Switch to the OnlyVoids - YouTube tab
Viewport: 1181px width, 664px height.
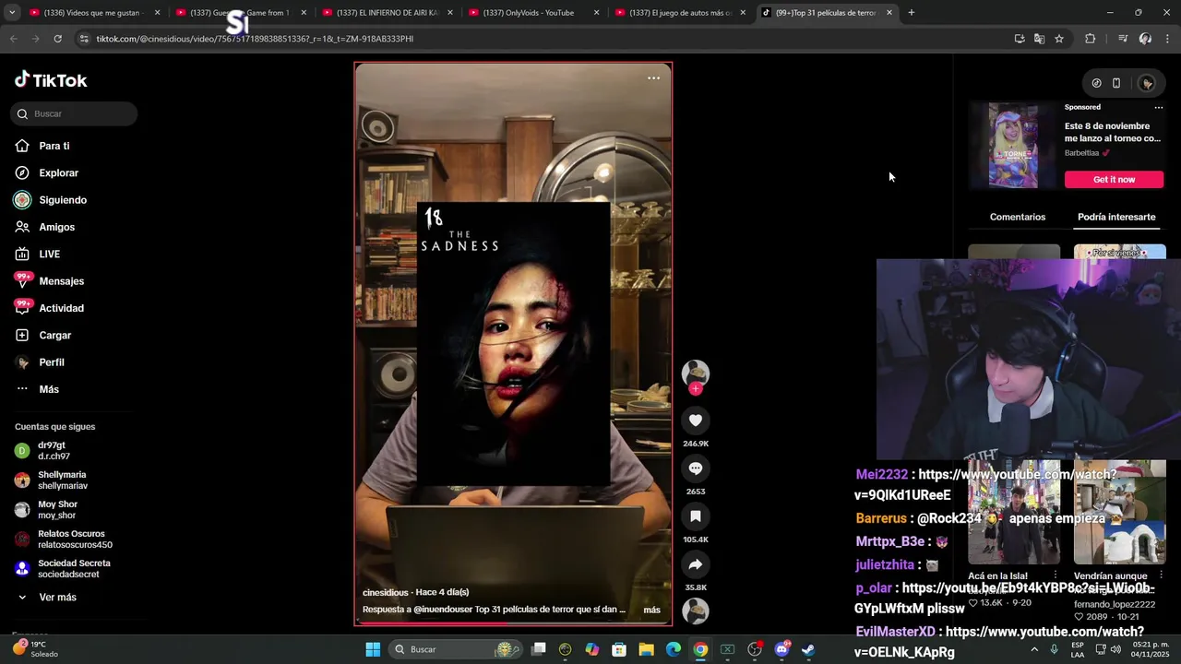(535, 13)
